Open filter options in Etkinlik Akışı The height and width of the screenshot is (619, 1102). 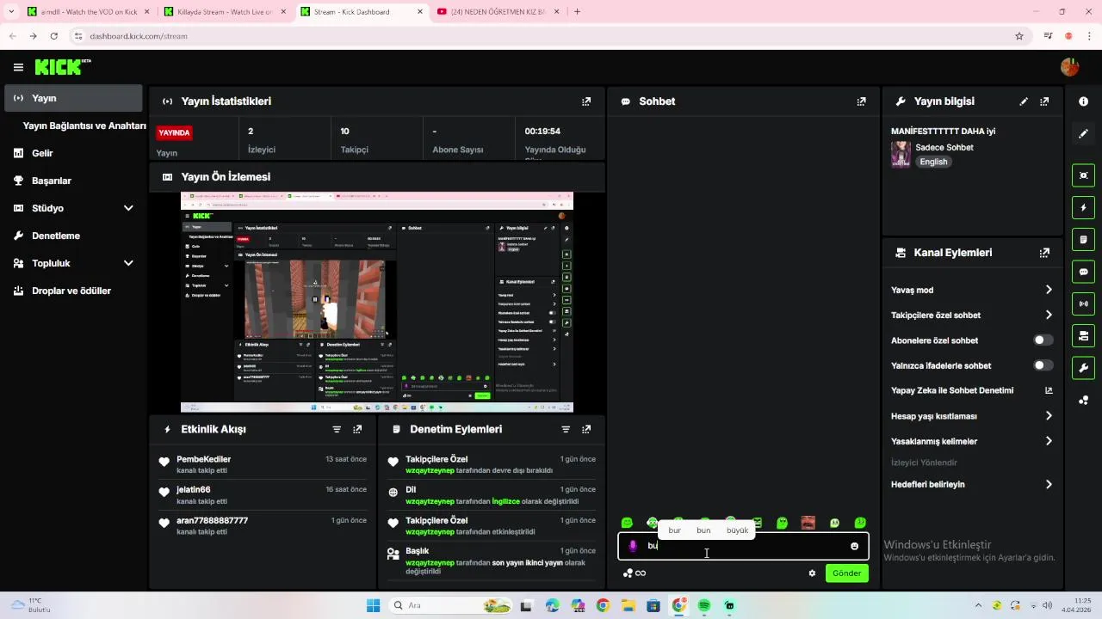coord(337,429)
